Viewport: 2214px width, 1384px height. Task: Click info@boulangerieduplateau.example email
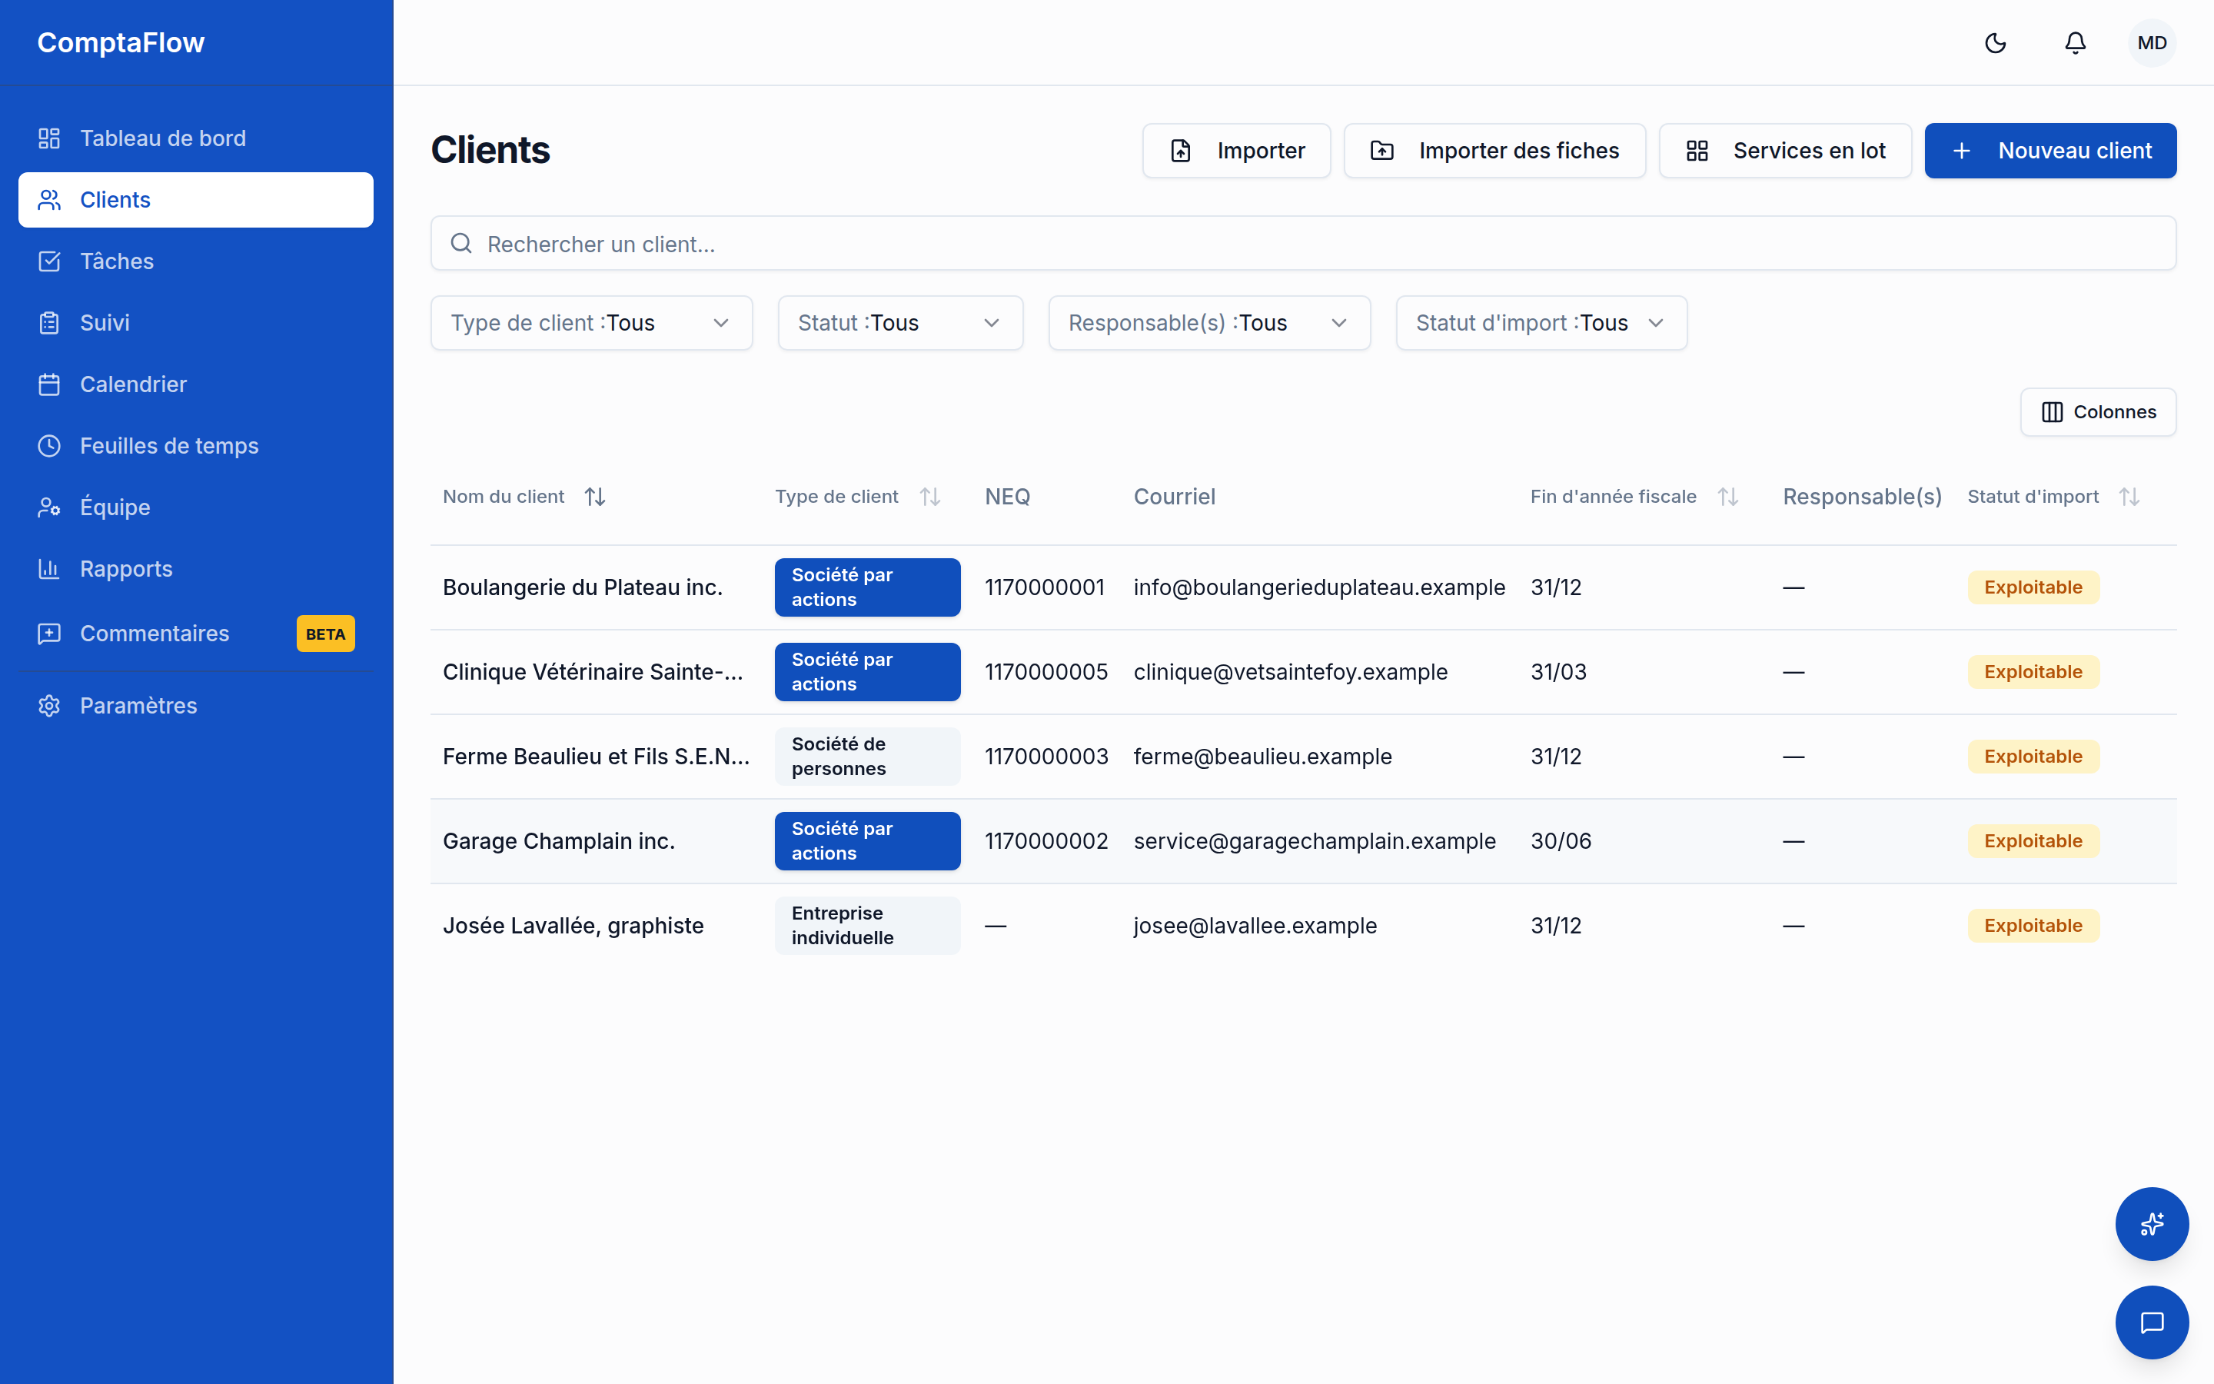tap(1319, 587)
